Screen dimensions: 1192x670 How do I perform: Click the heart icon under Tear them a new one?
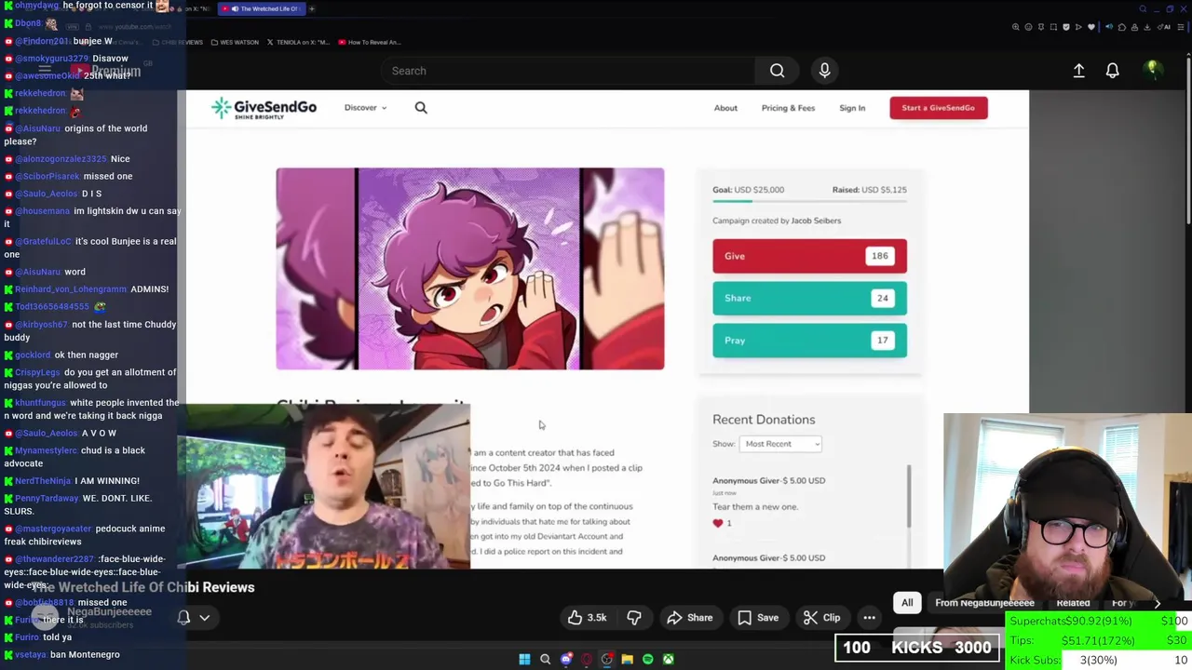point(717,523)
